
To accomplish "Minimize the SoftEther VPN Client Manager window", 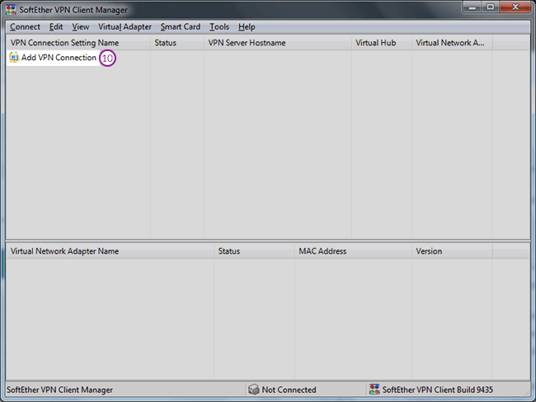I will pos(473,7).
